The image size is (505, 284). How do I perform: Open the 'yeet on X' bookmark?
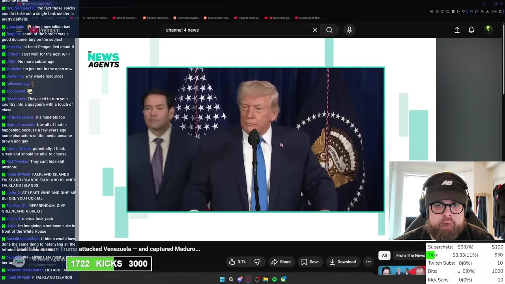[95, 18]
